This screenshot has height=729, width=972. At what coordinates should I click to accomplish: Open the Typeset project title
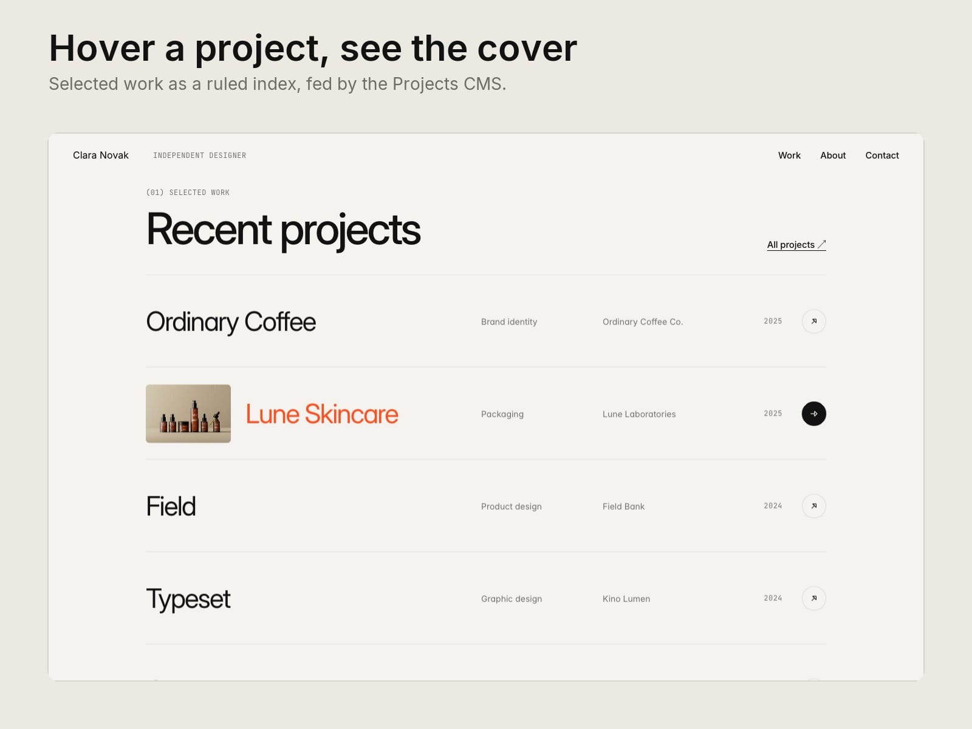tap(188, 600)
